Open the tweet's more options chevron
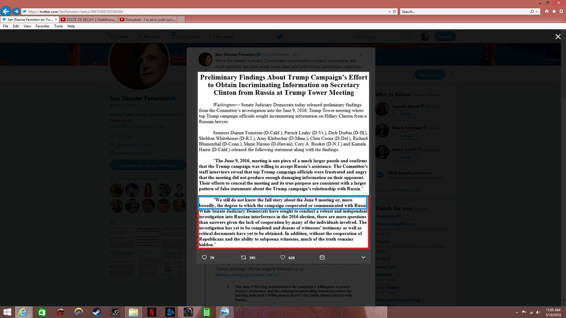 coord(363,258)
